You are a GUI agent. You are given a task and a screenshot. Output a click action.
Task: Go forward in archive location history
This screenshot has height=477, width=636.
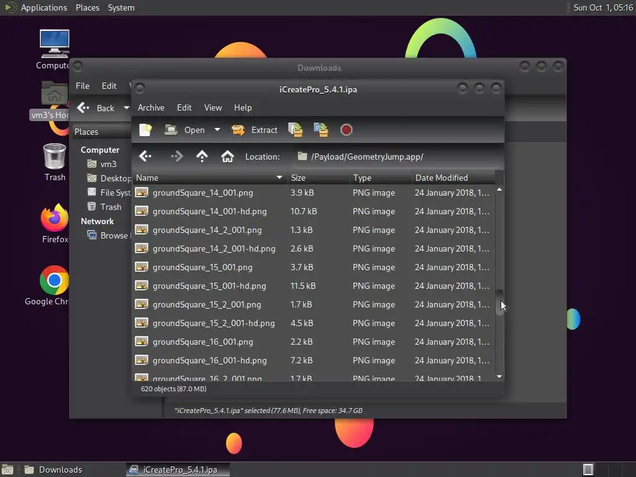pyautogui.click(x=176, y=157)
